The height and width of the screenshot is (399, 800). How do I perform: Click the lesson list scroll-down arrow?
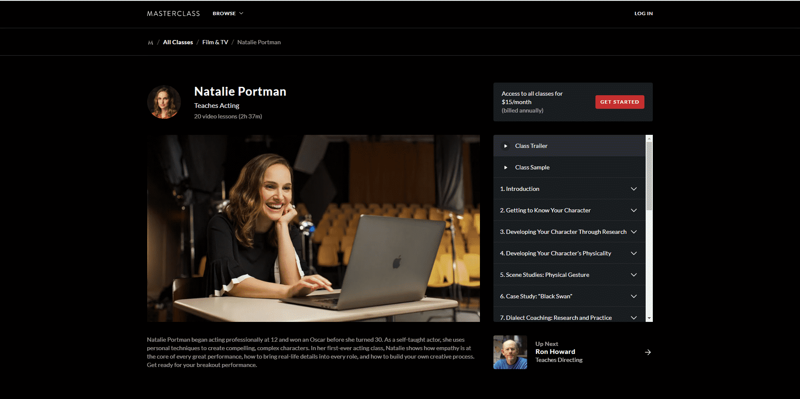649,319
